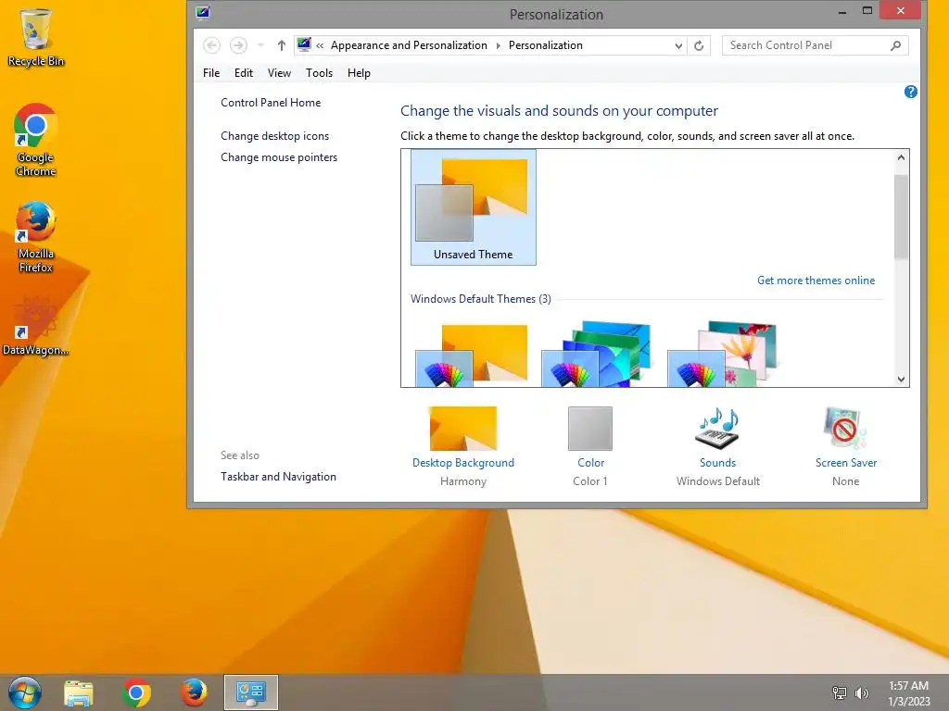
Task: Click the Desktop Background text link
Action: (463, 463)
